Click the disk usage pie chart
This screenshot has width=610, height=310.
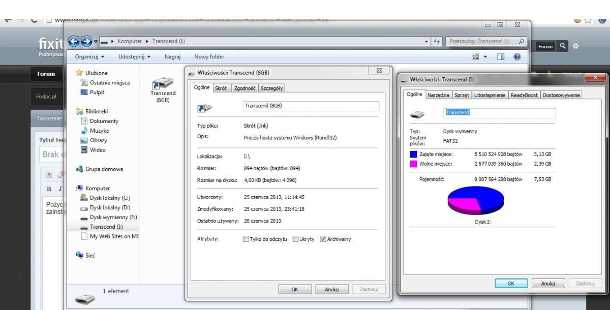coord(475,200)
